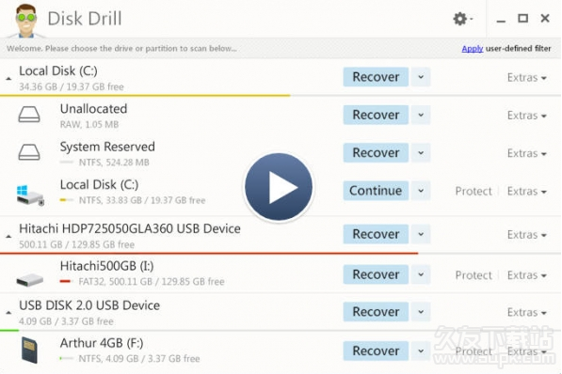Click the 'NTFS, 524.28 MB' text
562x374 pixels.
point(114,163)
